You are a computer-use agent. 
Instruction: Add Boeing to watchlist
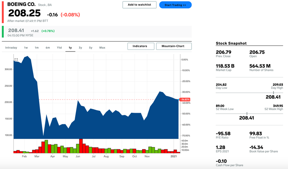(139, 5)
